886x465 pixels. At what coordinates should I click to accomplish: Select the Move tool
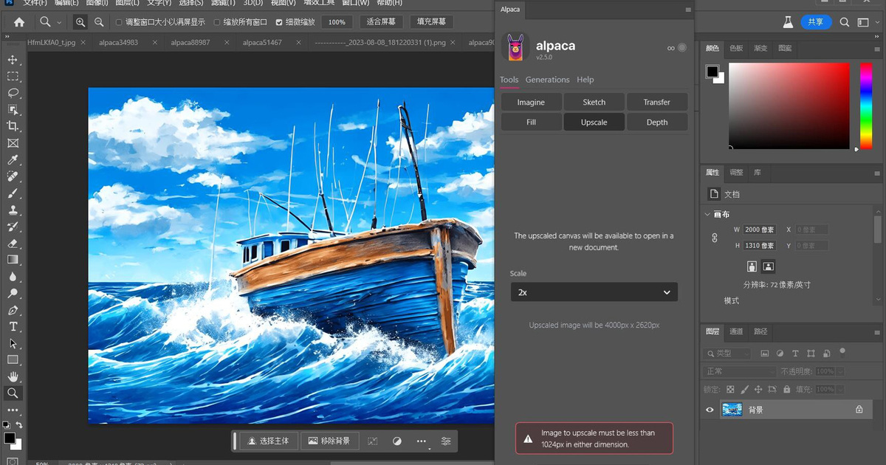13,59
